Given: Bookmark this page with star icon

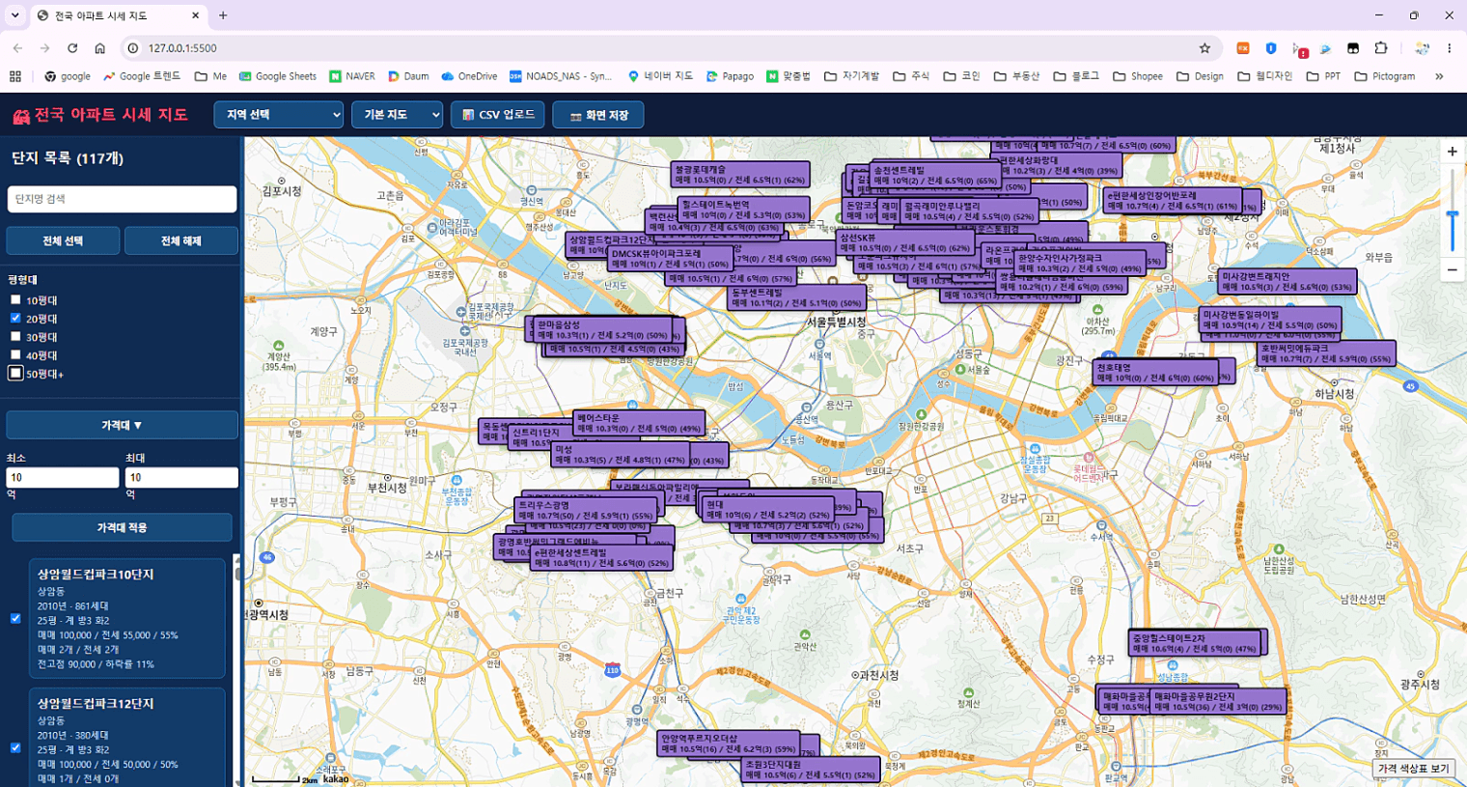Looking at the screenshot, I should [1204, 48].
